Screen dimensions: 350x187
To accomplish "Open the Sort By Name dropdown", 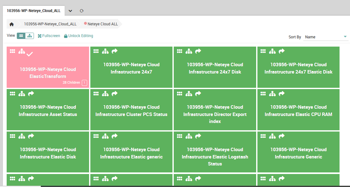I will (x=326, y=37).
